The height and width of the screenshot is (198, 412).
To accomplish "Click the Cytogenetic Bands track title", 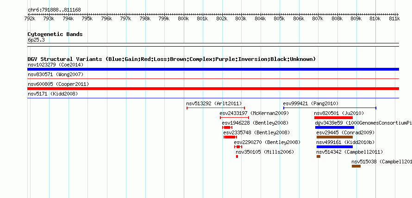I will coord(55,34).
